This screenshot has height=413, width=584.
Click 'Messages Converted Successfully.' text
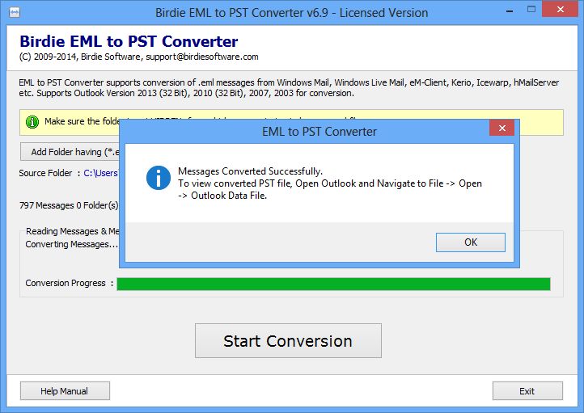click(250, 171)
